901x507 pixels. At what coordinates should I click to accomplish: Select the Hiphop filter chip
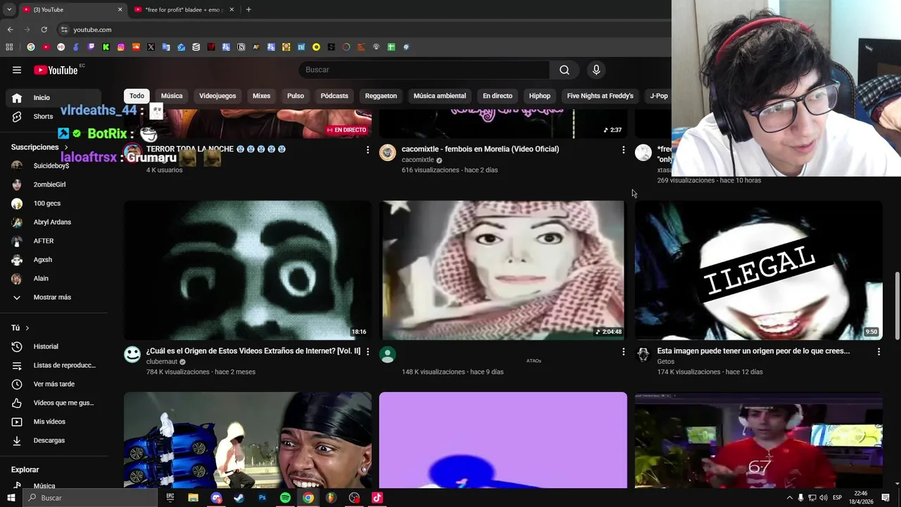pos(540,96)
